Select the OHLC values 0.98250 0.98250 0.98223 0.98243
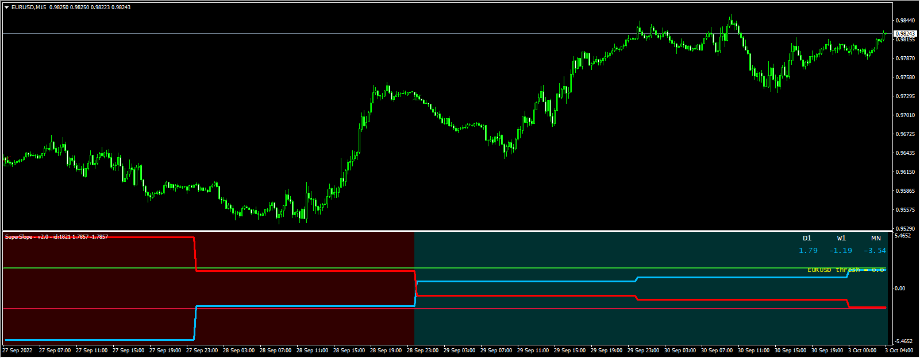920x358 pixels. pyautogui.click(x=90, y=7)
